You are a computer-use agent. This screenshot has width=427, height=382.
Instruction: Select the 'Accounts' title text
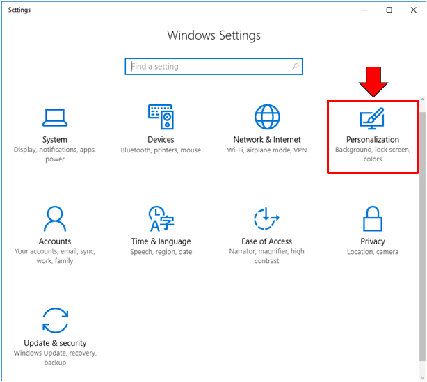click(54, 241)
